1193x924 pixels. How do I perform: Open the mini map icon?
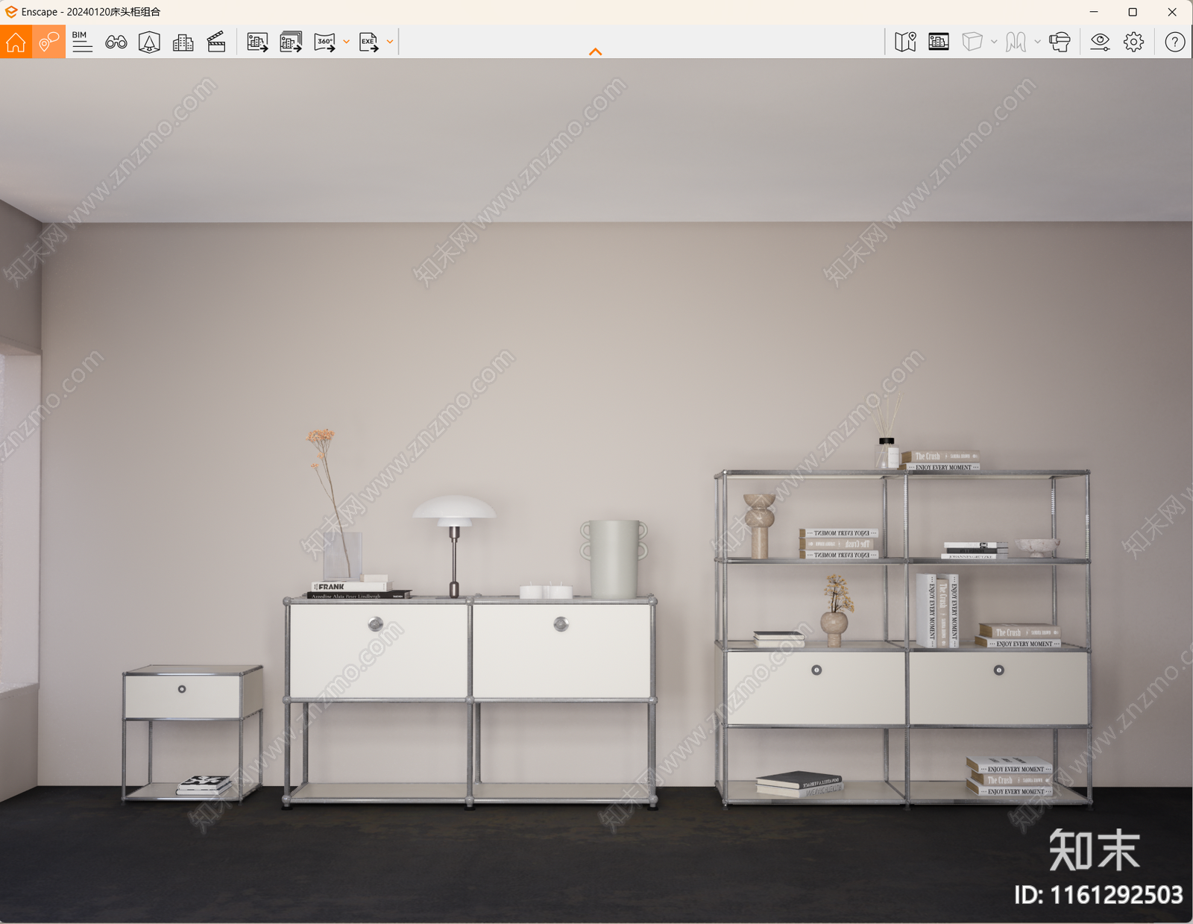point(905,42)
